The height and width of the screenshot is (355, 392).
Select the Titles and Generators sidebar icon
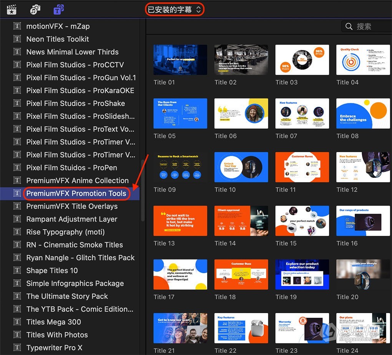point(58,10)
